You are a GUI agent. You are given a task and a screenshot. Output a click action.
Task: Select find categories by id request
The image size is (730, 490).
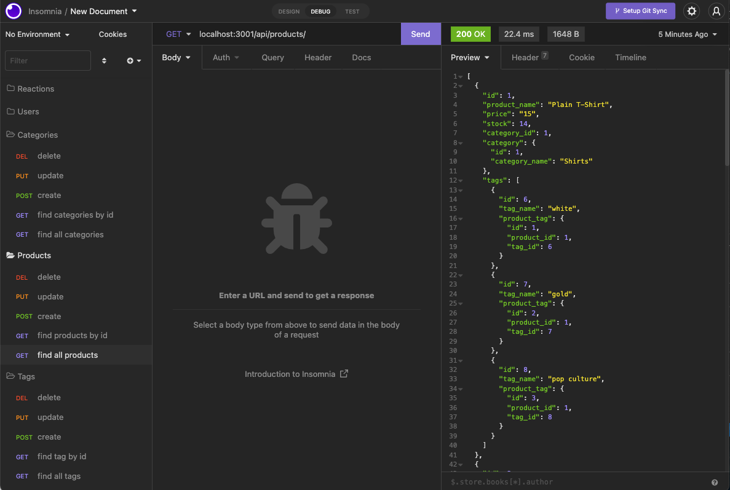pyautogui.click(x=76, y=215)
